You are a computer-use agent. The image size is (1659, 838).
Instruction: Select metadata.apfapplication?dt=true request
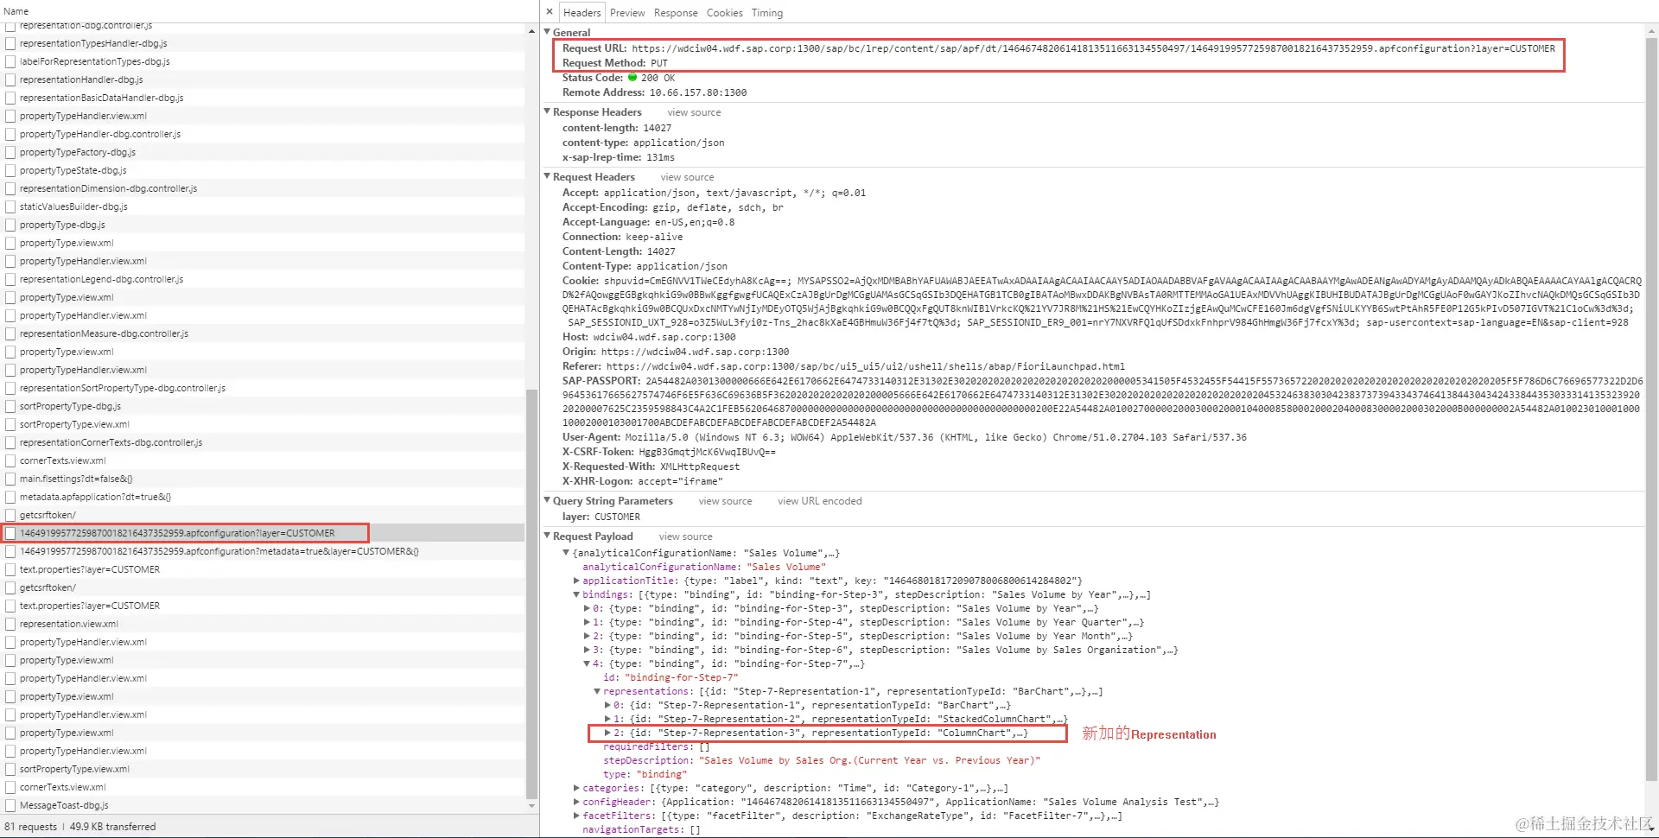coord(263,497)
